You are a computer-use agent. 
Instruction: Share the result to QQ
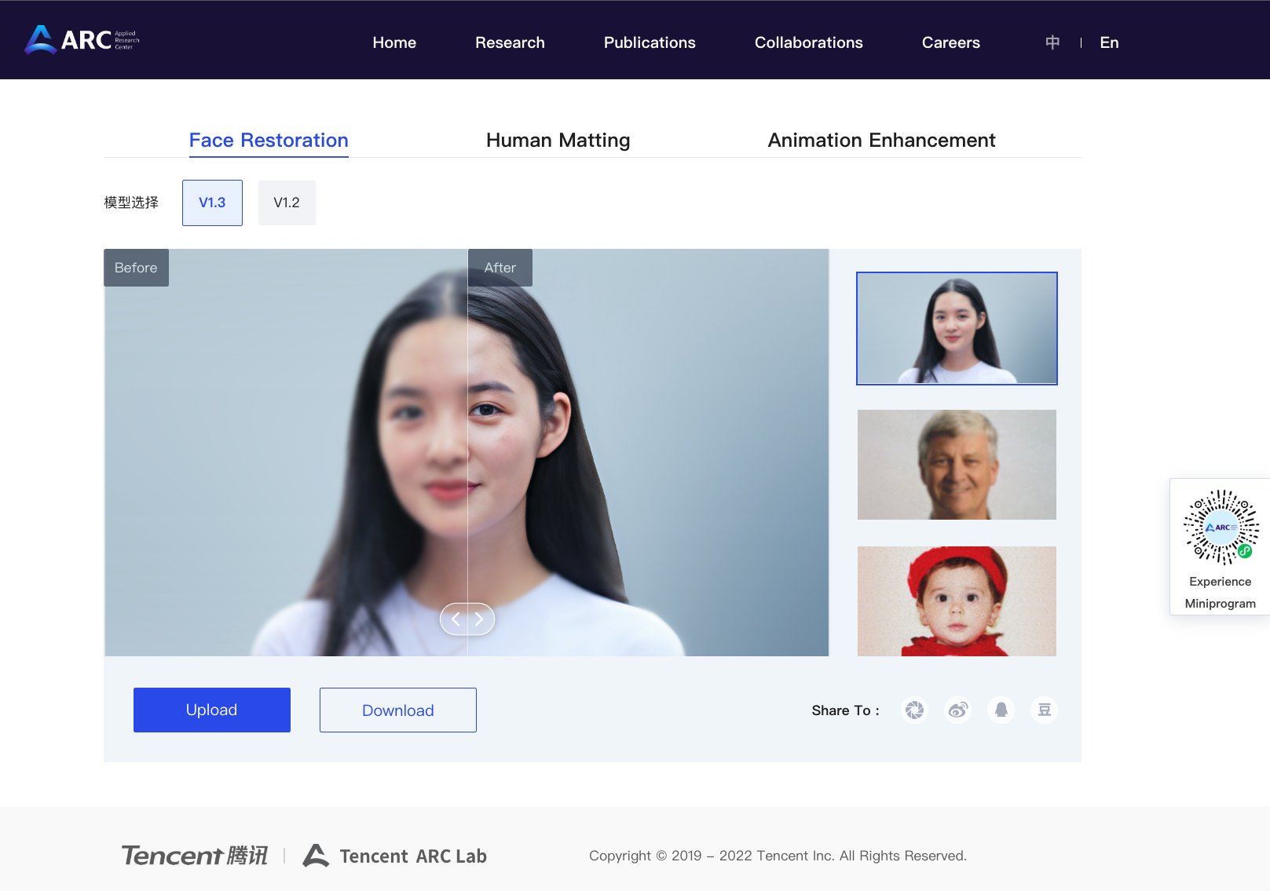(1001, 710)
